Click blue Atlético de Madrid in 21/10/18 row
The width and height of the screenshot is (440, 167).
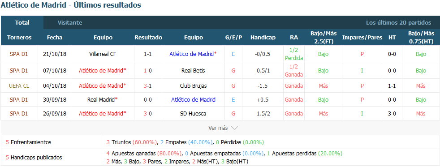(193, 54)
